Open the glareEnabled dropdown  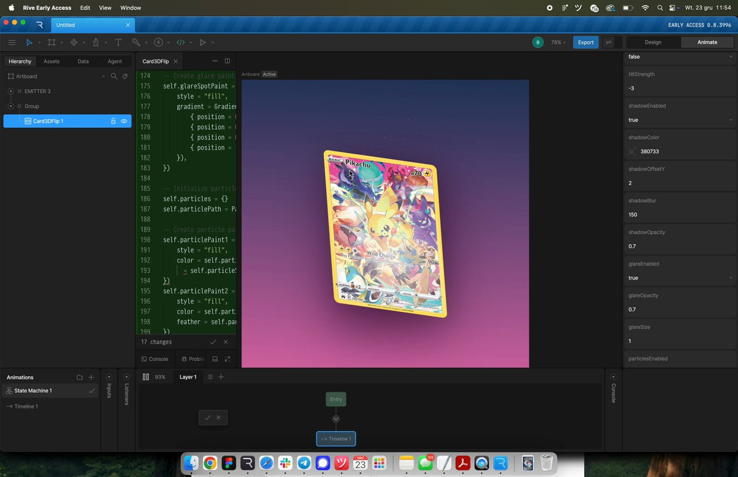click(680, 278)
